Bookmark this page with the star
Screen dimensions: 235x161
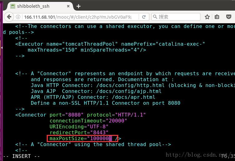207,17
